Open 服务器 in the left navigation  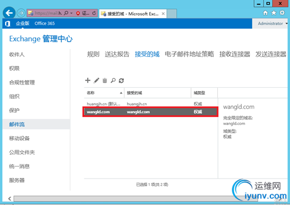[17, 180]
